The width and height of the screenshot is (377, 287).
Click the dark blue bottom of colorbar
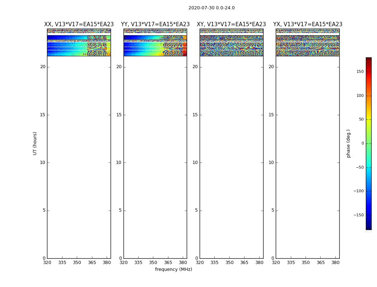coord(368,227)
